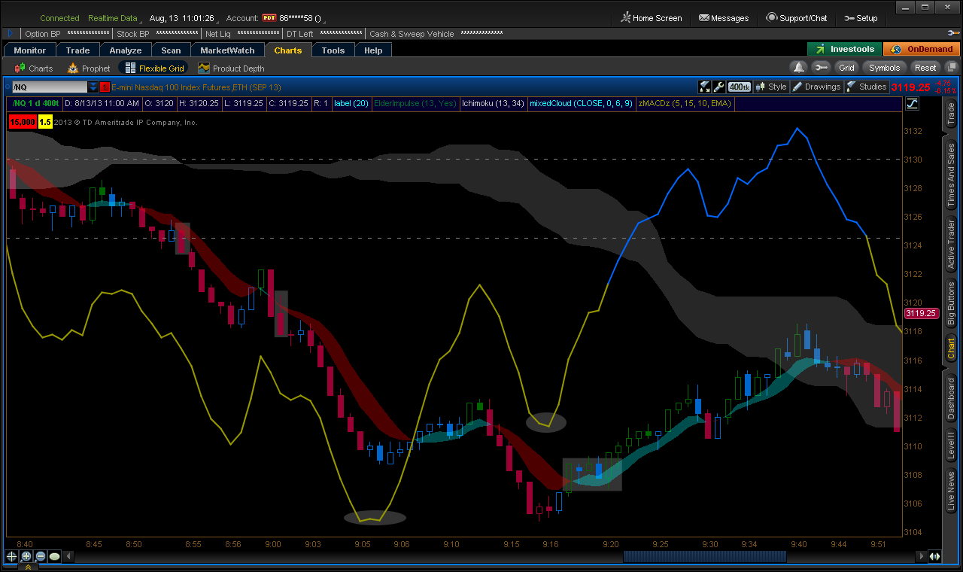Click the expand time axis arrows icon
963x572 pixels.
pyautogui.click(x=935, y=556)
